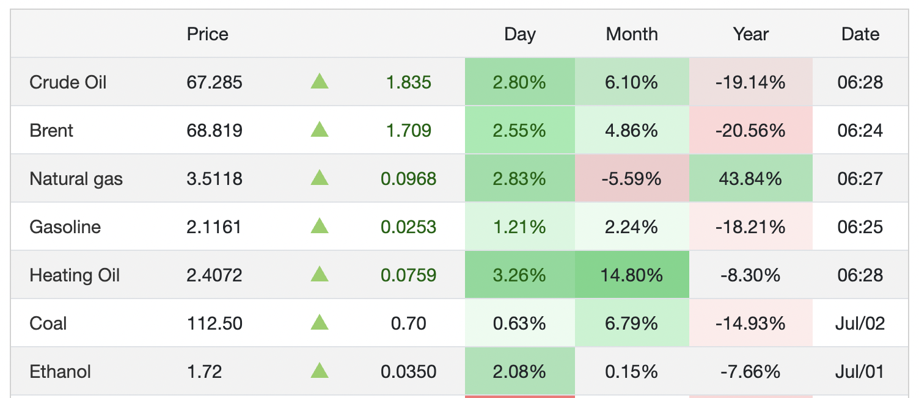
Task: Click the 2.55% day change cell
Action: pyautogui.click(x=520, y=130)
